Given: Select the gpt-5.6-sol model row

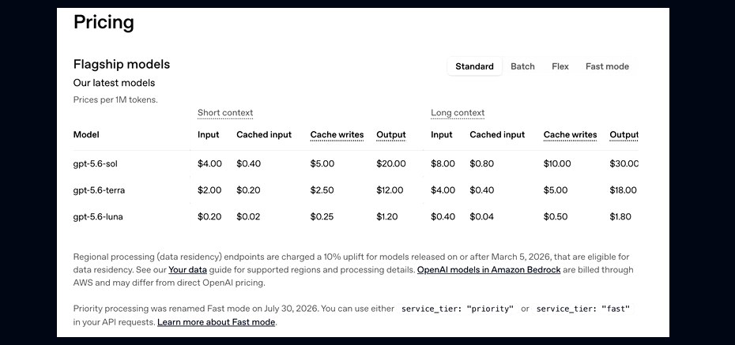Looking at the screenshot, I should (356, 164).
